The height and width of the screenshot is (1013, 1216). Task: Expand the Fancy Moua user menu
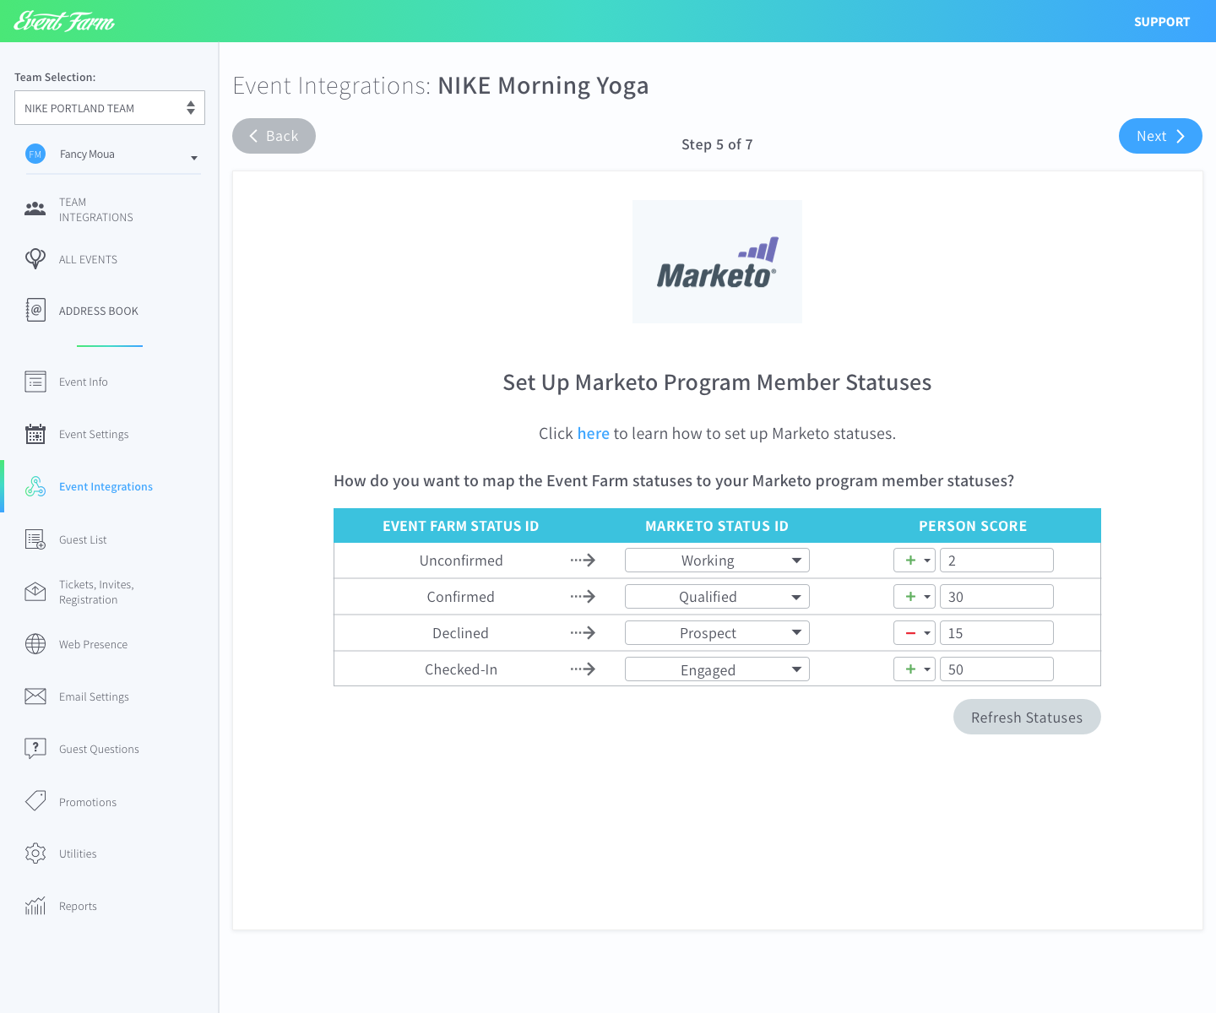pos(194,158)
